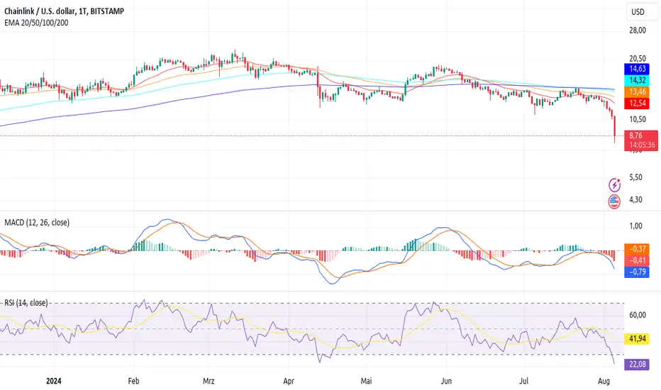The image size is (661, 390).
Task: Click the purple RSI 22,08 value label
Action: pos(637,364)
